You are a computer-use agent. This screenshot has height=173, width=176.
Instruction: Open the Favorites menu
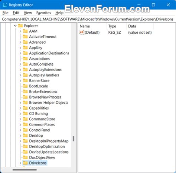tap(43, 13)
